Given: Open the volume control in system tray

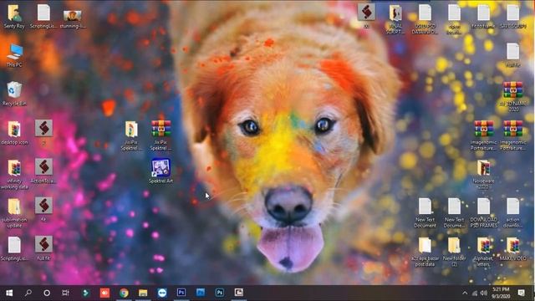Looking at the screenshot, I should (x=483, y=293).
